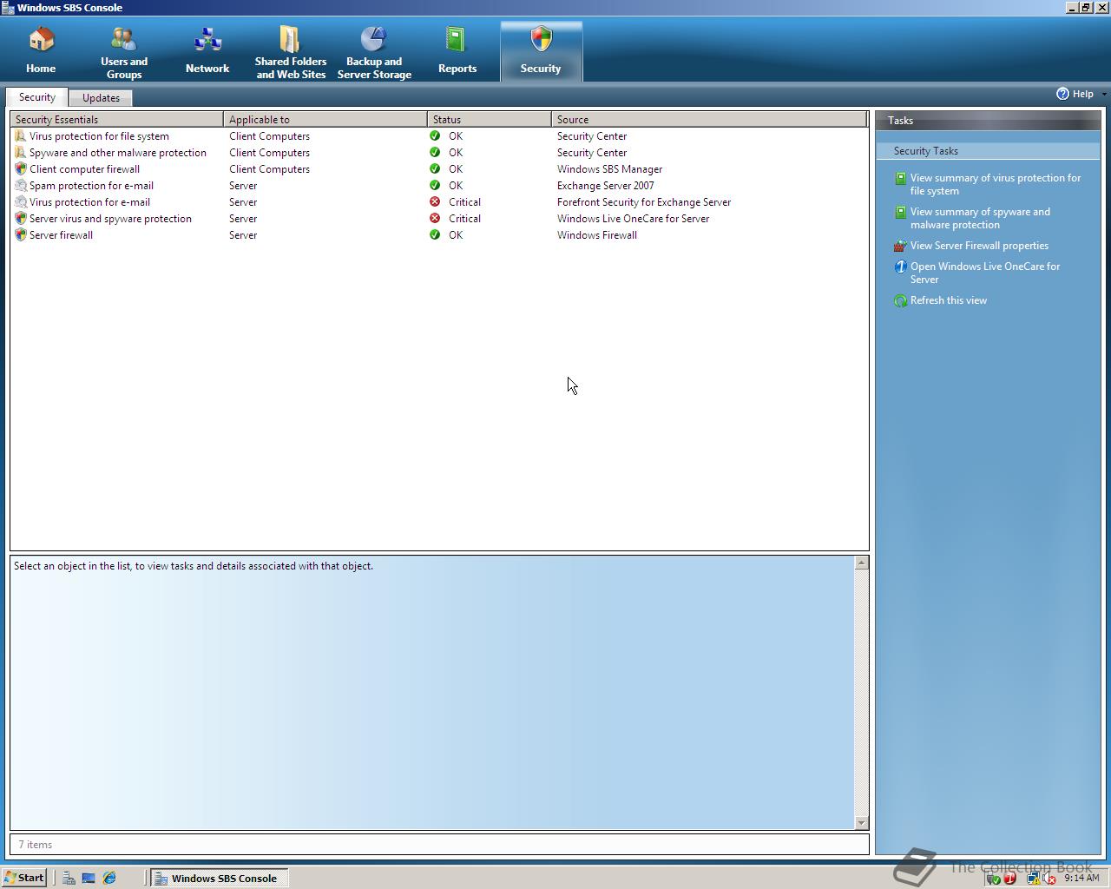Click icon beside Virus protection for file system

(21, 136)
